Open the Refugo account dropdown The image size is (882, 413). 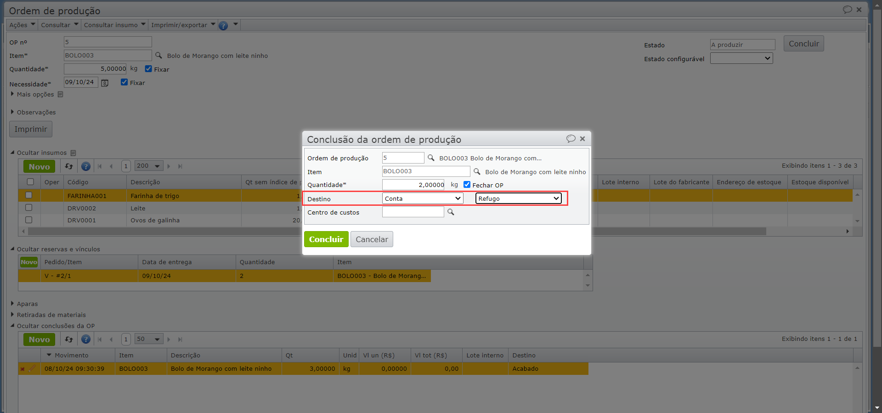(x=519, y=198)
